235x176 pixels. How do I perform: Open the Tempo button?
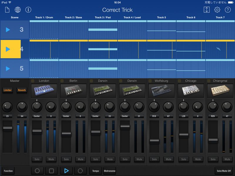point(96,171)
